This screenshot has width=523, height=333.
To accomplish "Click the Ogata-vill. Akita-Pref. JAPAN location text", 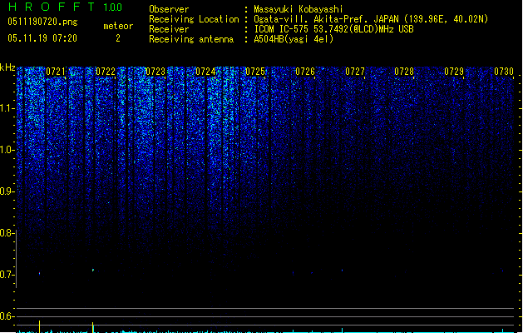I will click(371, 19).
